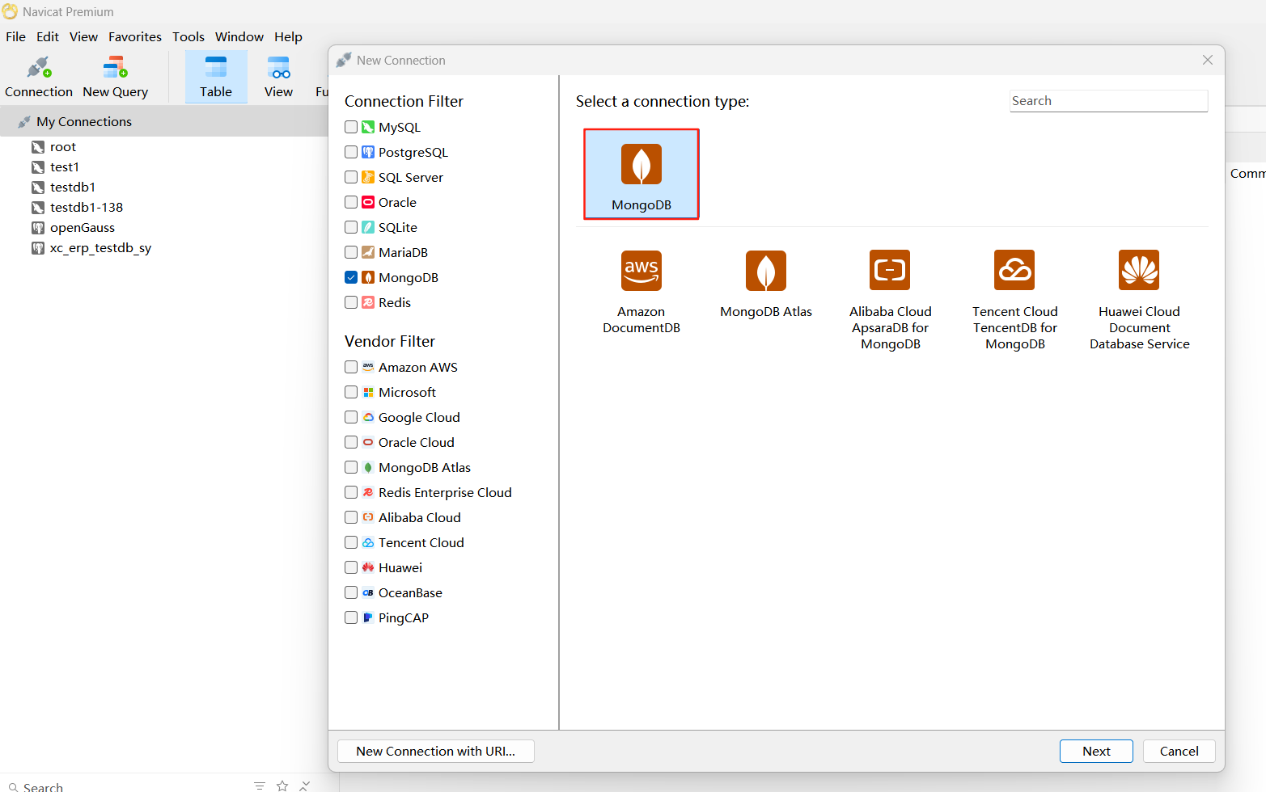
Task: Click the filter lines icon near search
Action: coord(259,786)
